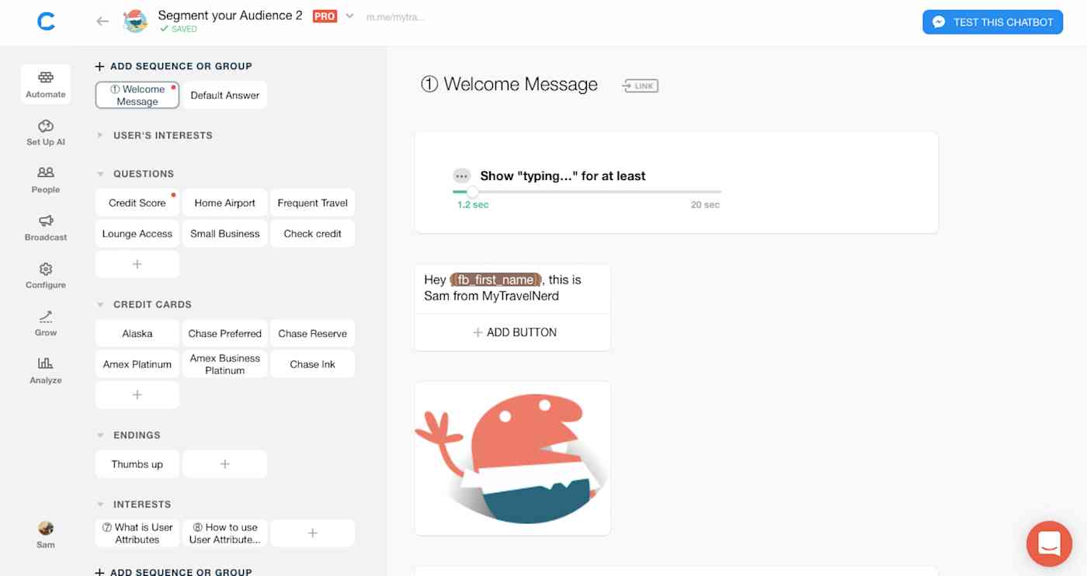Open the Configure settings
Screen dimensions: 1087x576
click(45, 275)
